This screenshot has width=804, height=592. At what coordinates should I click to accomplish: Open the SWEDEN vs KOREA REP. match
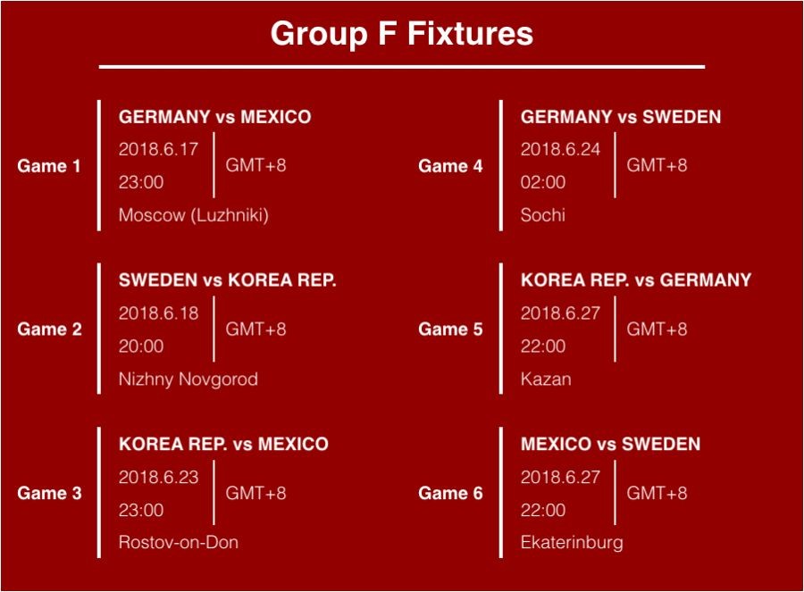(227, 280)
